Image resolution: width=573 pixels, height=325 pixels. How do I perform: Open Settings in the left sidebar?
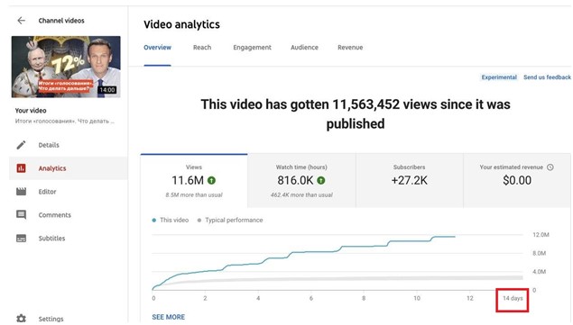(68, 319)
